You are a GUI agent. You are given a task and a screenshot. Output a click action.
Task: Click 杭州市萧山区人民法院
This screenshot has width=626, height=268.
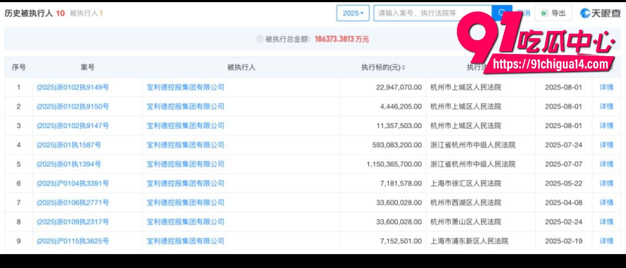pos(465,221)
